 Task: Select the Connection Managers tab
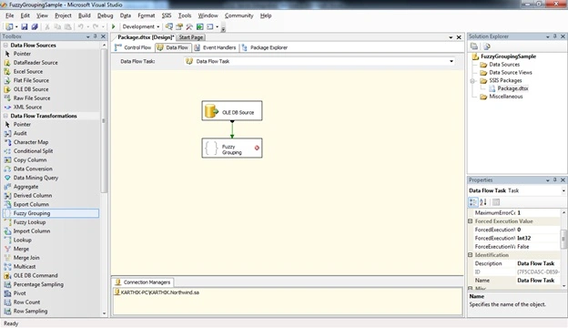pos(143,282)
